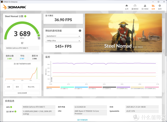The width and height of the screenshot is (167, 122).
Task: Open the Battlefield V game dropdown
Action: [x=63, y=36]
